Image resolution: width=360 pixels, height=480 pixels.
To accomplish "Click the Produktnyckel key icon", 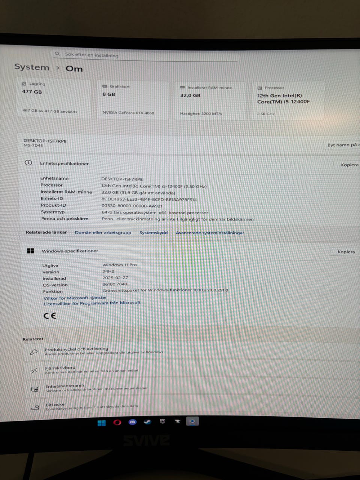I will pyautogui.click(x=34, y=352).
